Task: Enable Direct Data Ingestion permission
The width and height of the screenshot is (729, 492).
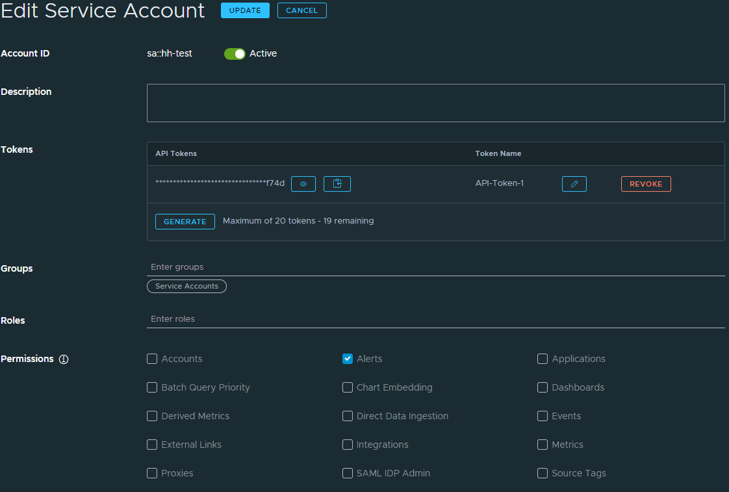Action: point(348,416)
